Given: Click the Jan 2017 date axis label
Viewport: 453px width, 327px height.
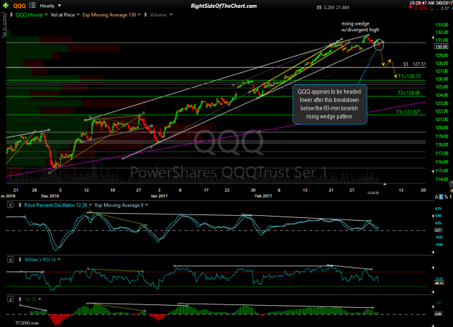Looking at the screenshot, I should tap(159, 196).
